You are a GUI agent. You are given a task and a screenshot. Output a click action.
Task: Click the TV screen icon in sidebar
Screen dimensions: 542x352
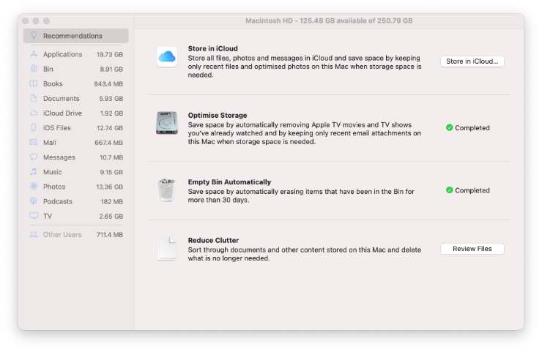tap(34, 216)
